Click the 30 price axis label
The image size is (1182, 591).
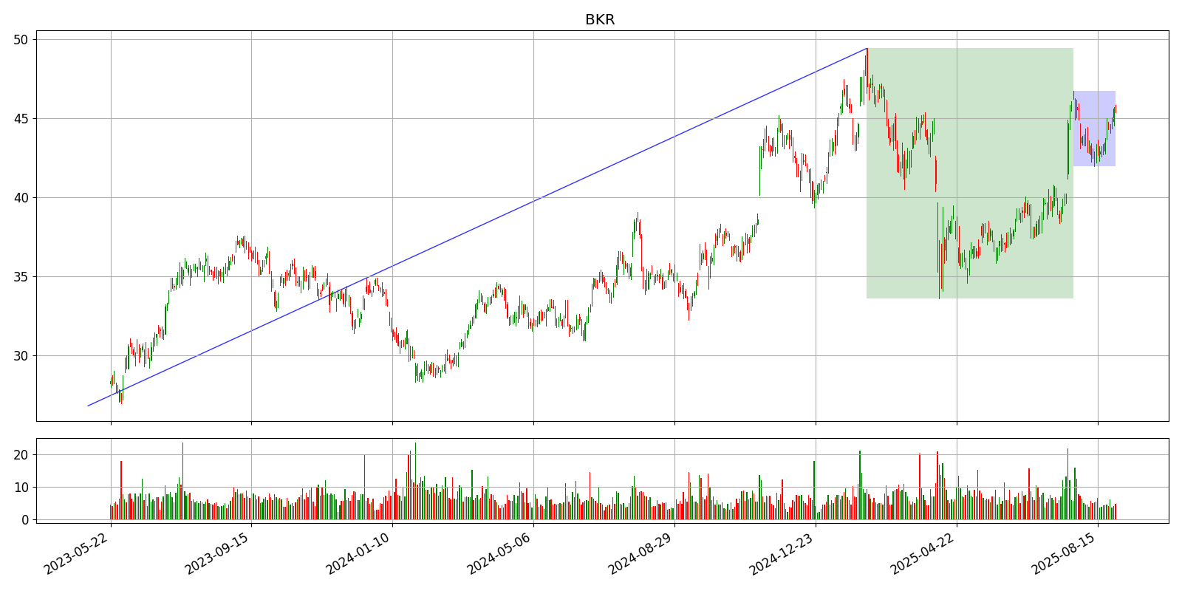[x=21, y=355]
